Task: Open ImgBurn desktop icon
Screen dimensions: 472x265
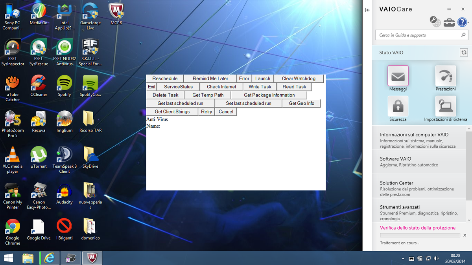Action: (65, 122)
